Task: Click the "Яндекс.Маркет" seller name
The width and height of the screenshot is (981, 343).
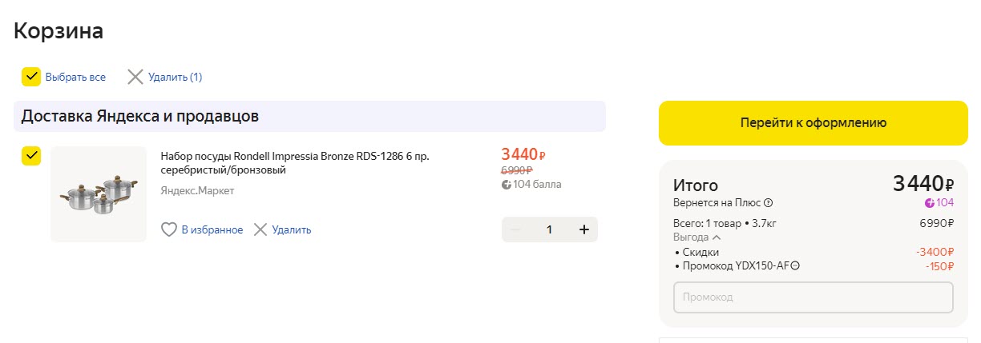Action: pyautogui.click(x=197, y=190)
